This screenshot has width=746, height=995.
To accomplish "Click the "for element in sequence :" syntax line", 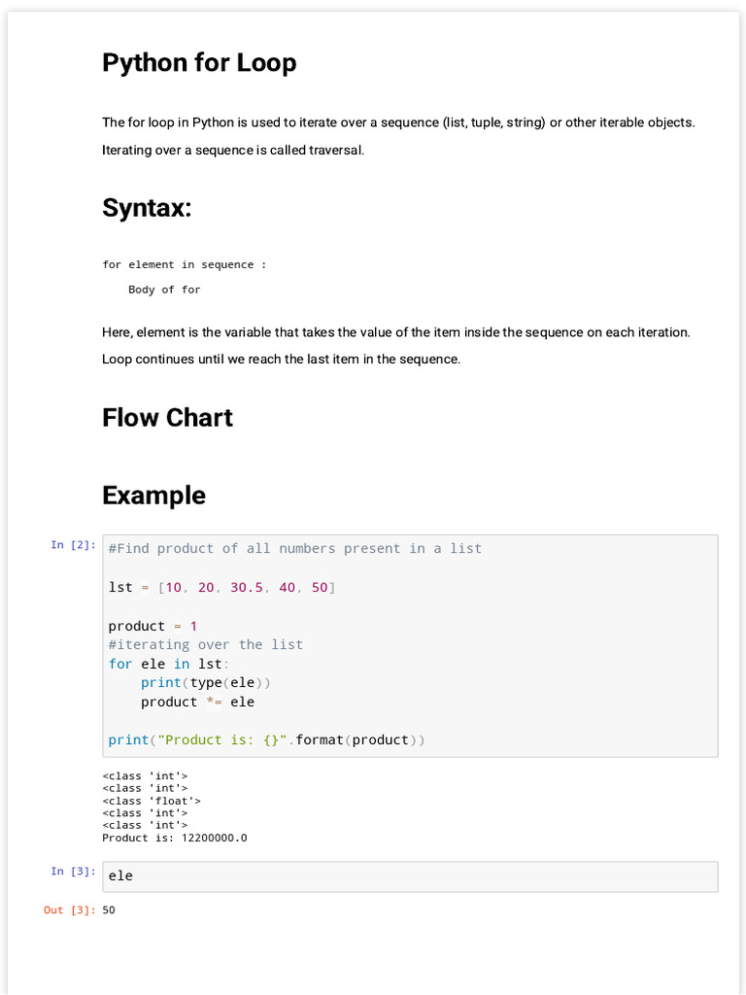I will (x=185, y=265).
